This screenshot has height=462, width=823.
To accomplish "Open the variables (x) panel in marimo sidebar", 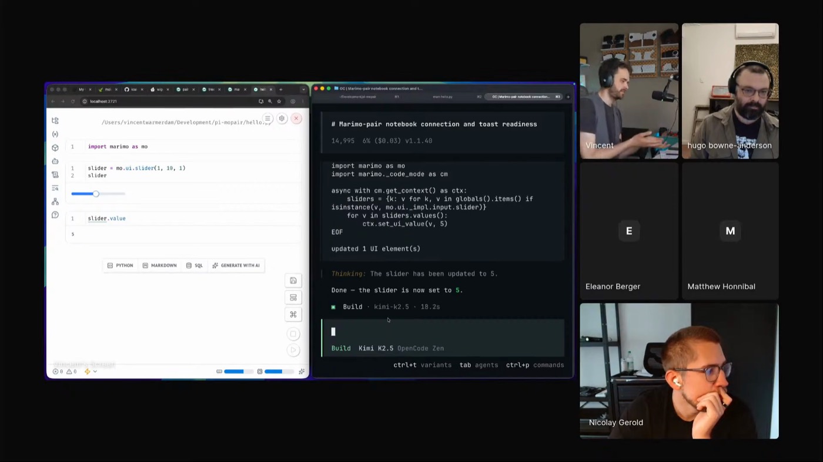I will click(55, 134).
